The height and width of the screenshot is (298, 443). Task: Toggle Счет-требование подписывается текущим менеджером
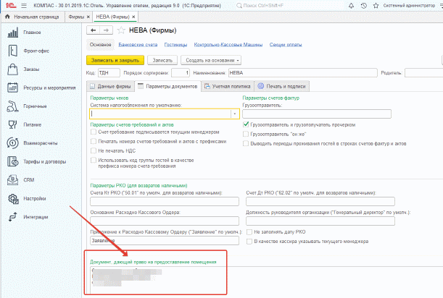(x=94, y=132)
